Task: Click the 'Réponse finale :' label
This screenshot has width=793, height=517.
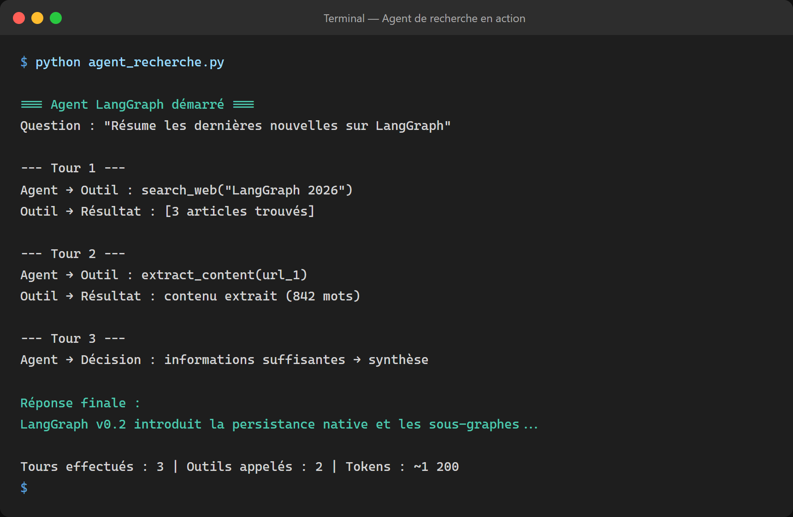Action: tap(80, 403)
